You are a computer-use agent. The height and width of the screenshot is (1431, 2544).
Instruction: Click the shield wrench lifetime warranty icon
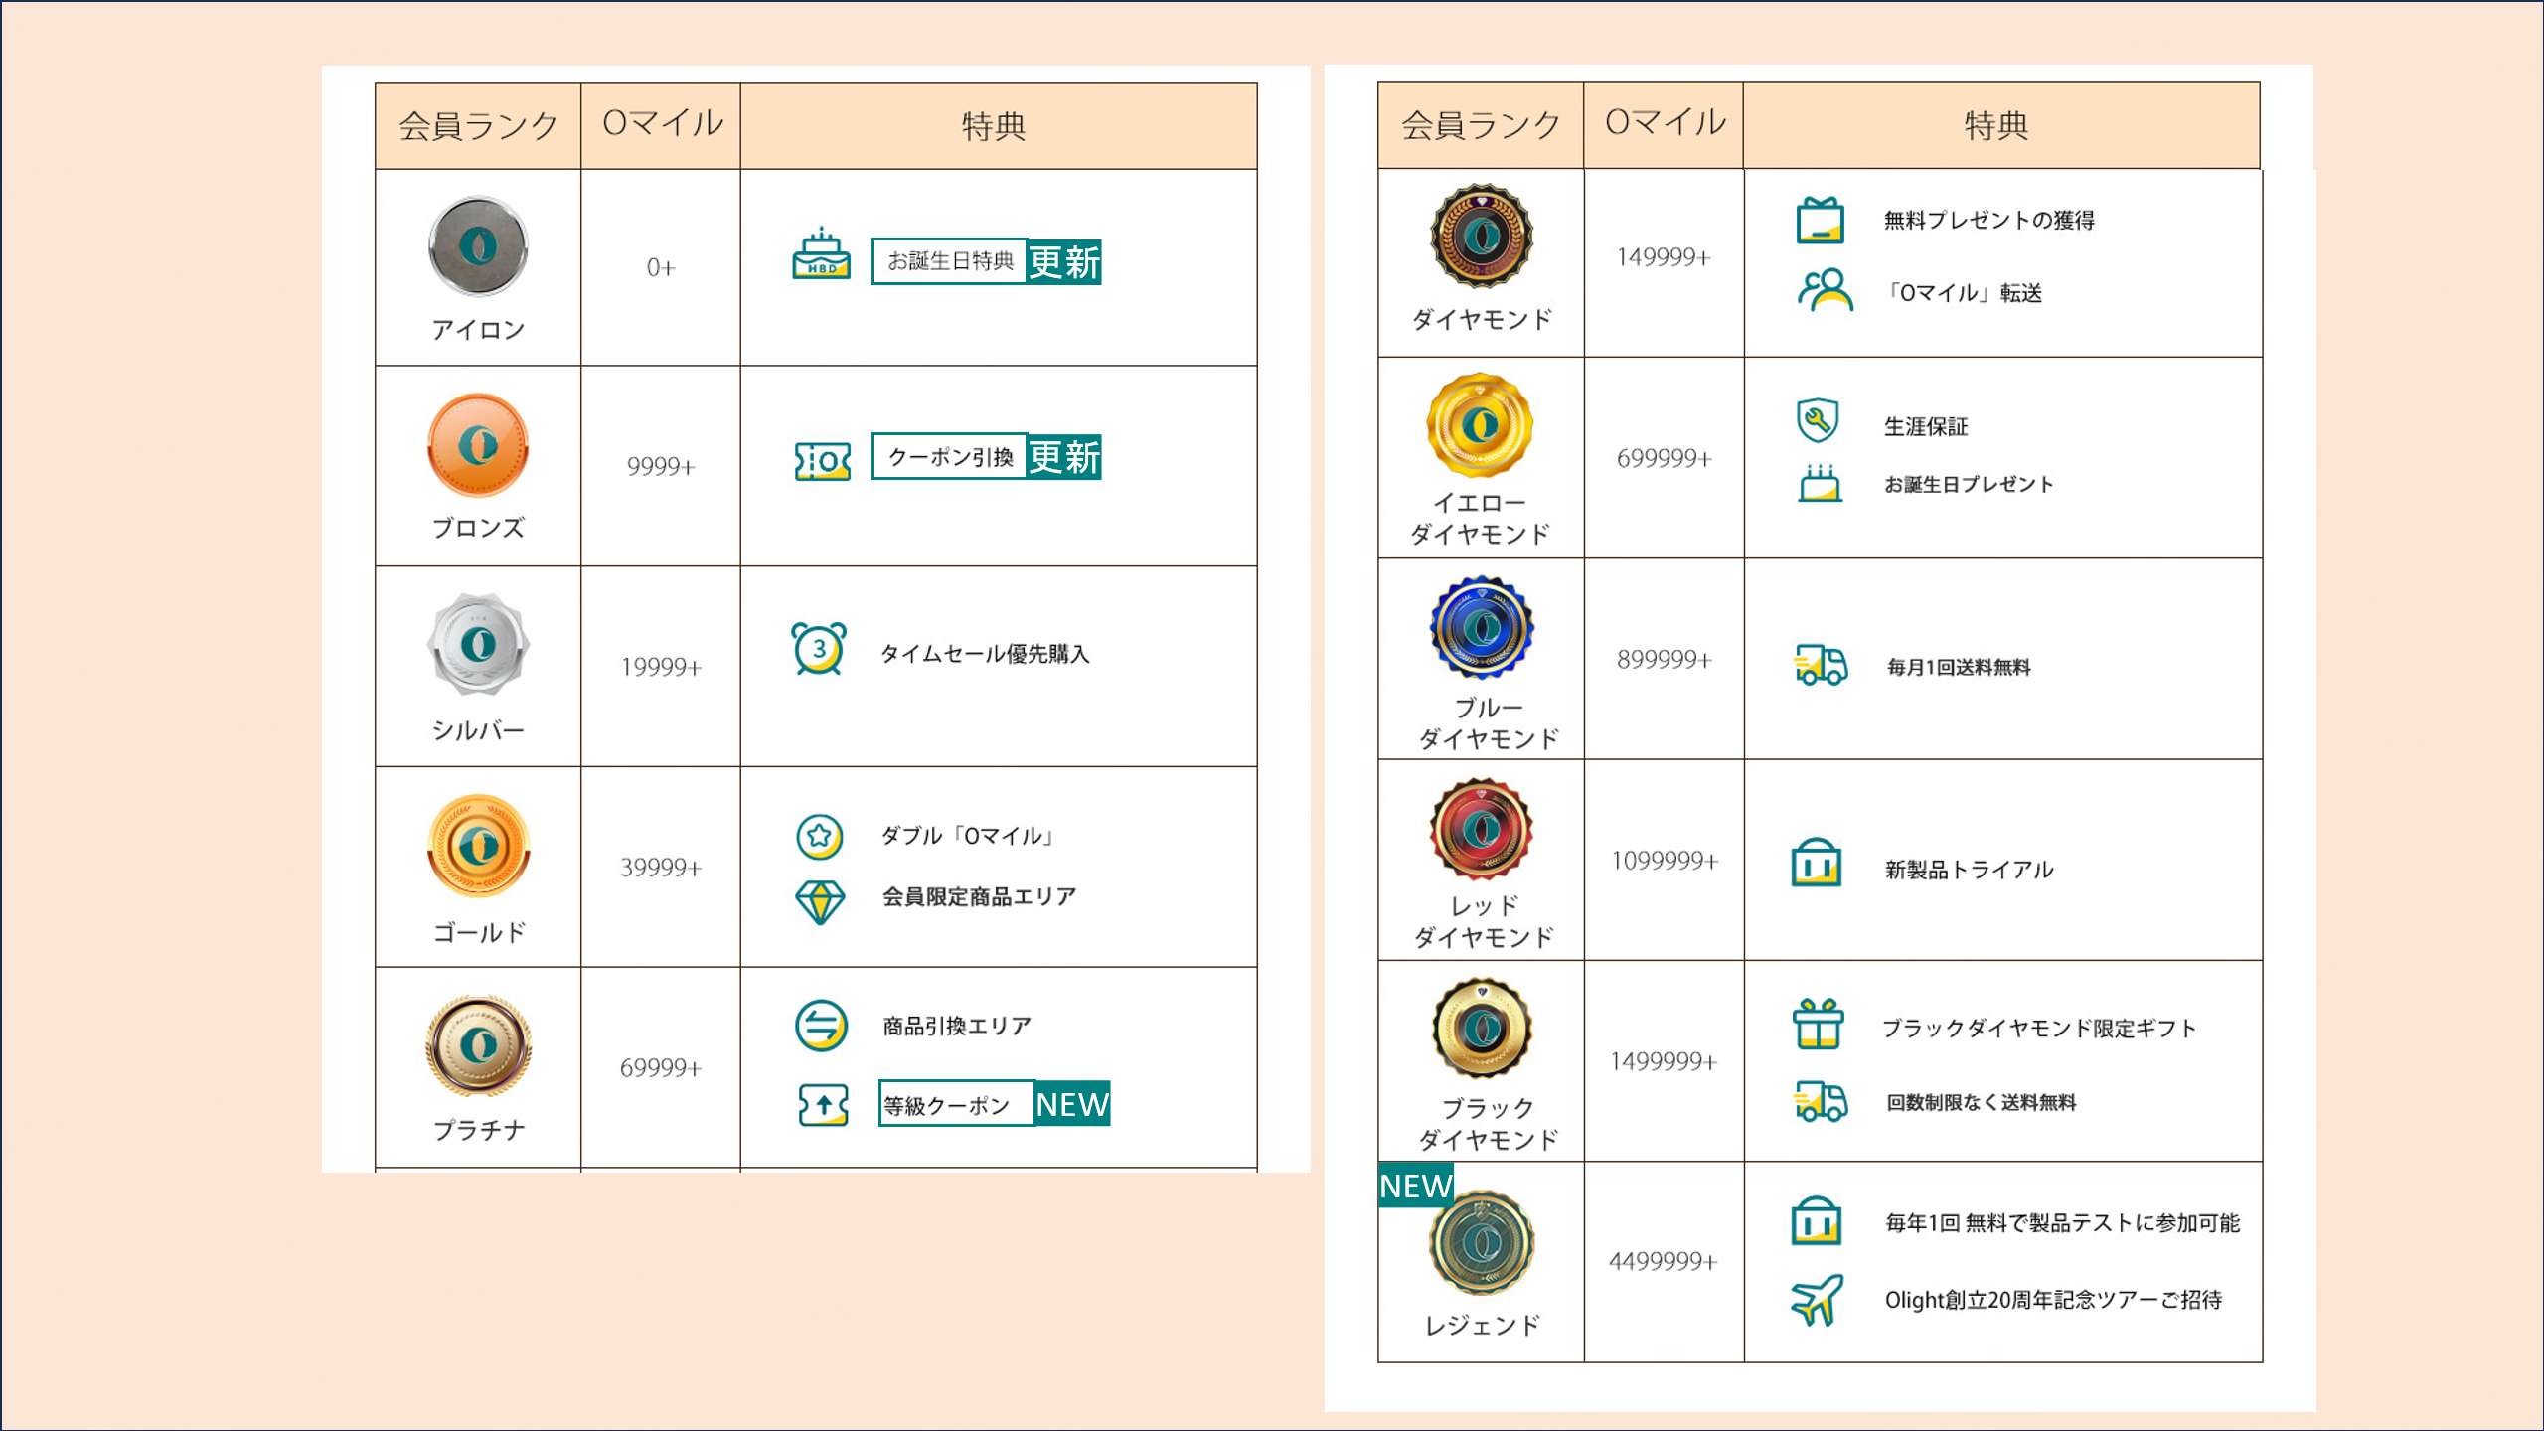[x=1818, y=421]
